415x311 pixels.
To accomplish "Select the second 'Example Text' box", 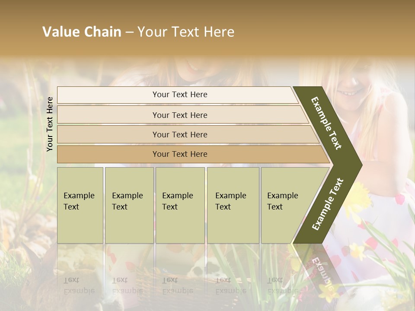I will (129, 205).
